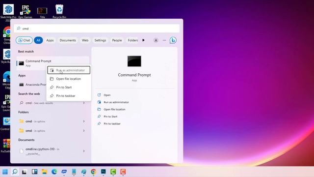Click the Bing icon in search panel
The height and width of the screenshot is (177, 314).
click(173, 40)
